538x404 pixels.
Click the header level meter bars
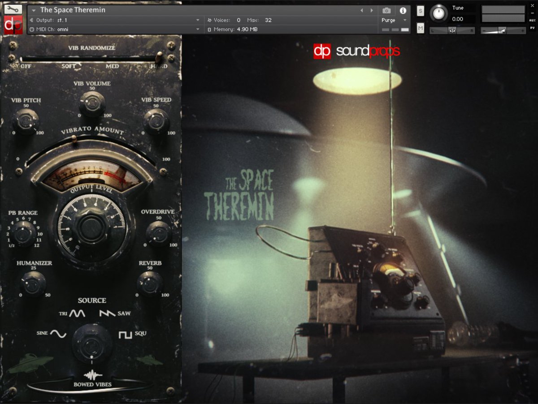point(503,14)
